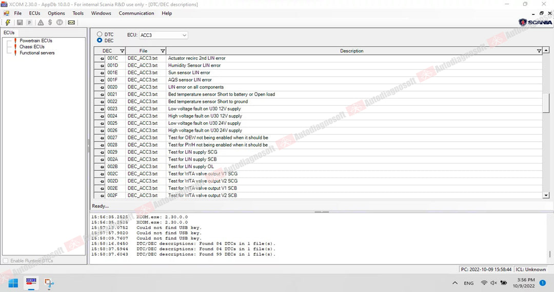Select the 'Sun sensor LIN error' row
The width and height of the screenshot is (554, 292).
coord(318,73)
